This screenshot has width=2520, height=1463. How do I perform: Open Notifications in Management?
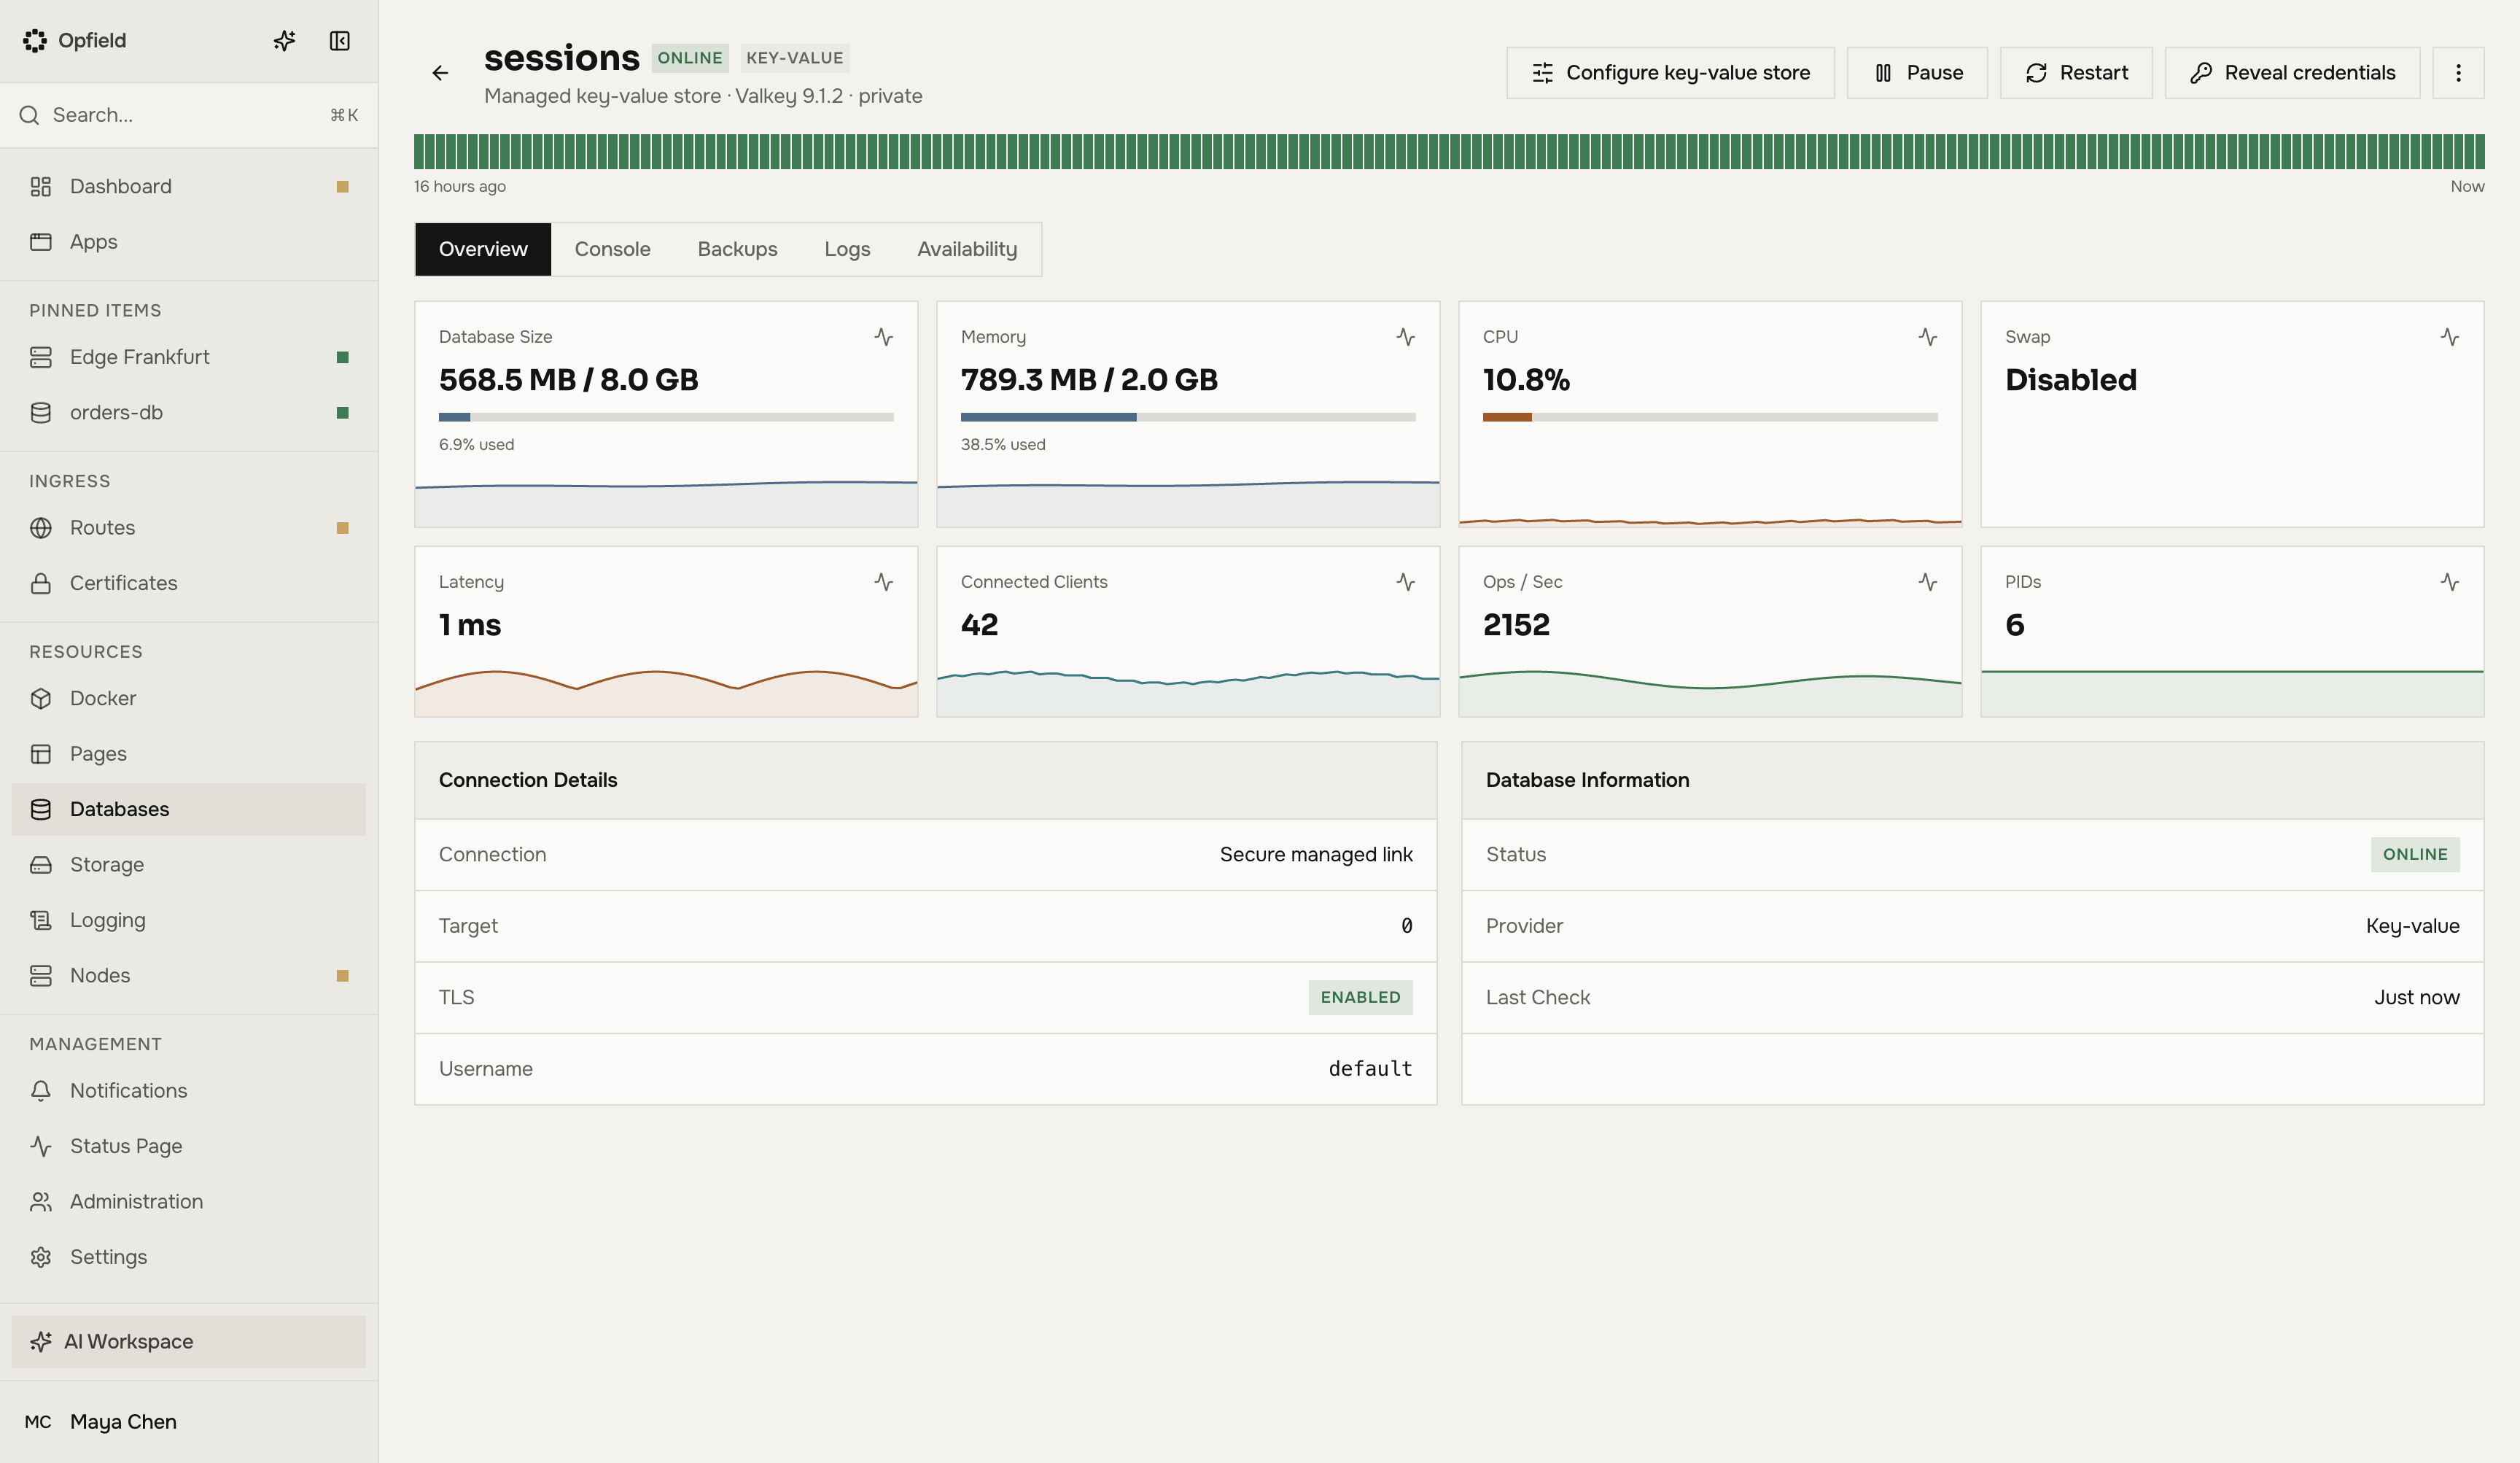point(189,1091)
